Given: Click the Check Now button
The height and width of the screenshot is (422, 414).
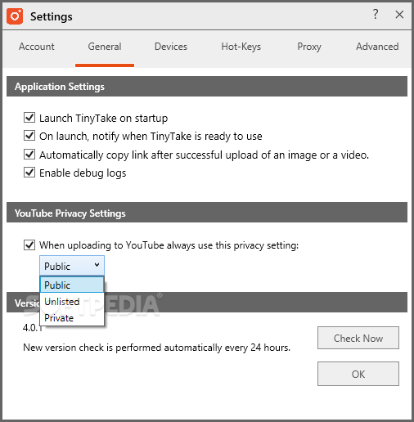Looking at the screenshot, I should point(358,338).
